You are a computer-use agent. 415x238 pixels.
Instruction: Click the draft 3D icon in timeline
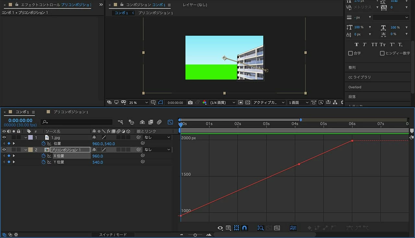(x=131, y=122)
